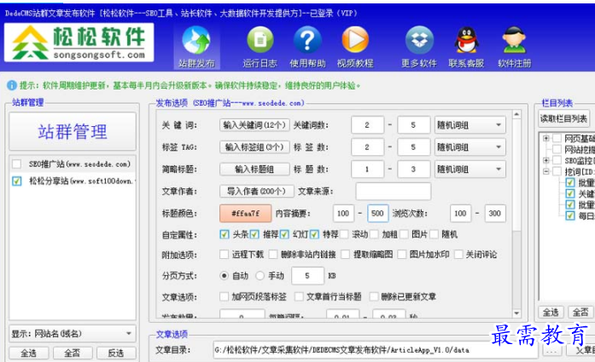Click the options panel scrollbar up arrow
Image resolution: width=595 pixels, height=362 pixels.
pos(516,114)
